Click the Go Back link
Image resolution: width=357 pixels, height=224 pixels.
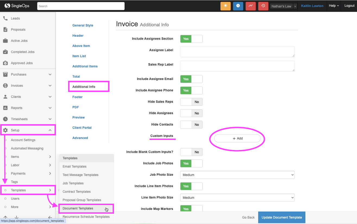tap(248, 217)
